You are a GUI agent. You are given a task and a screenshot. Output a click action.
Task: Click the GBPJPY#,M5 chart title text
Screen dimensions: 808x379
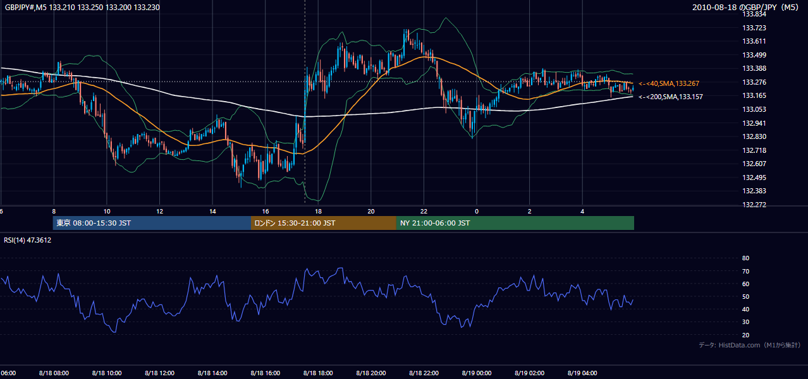pos(82,8)
